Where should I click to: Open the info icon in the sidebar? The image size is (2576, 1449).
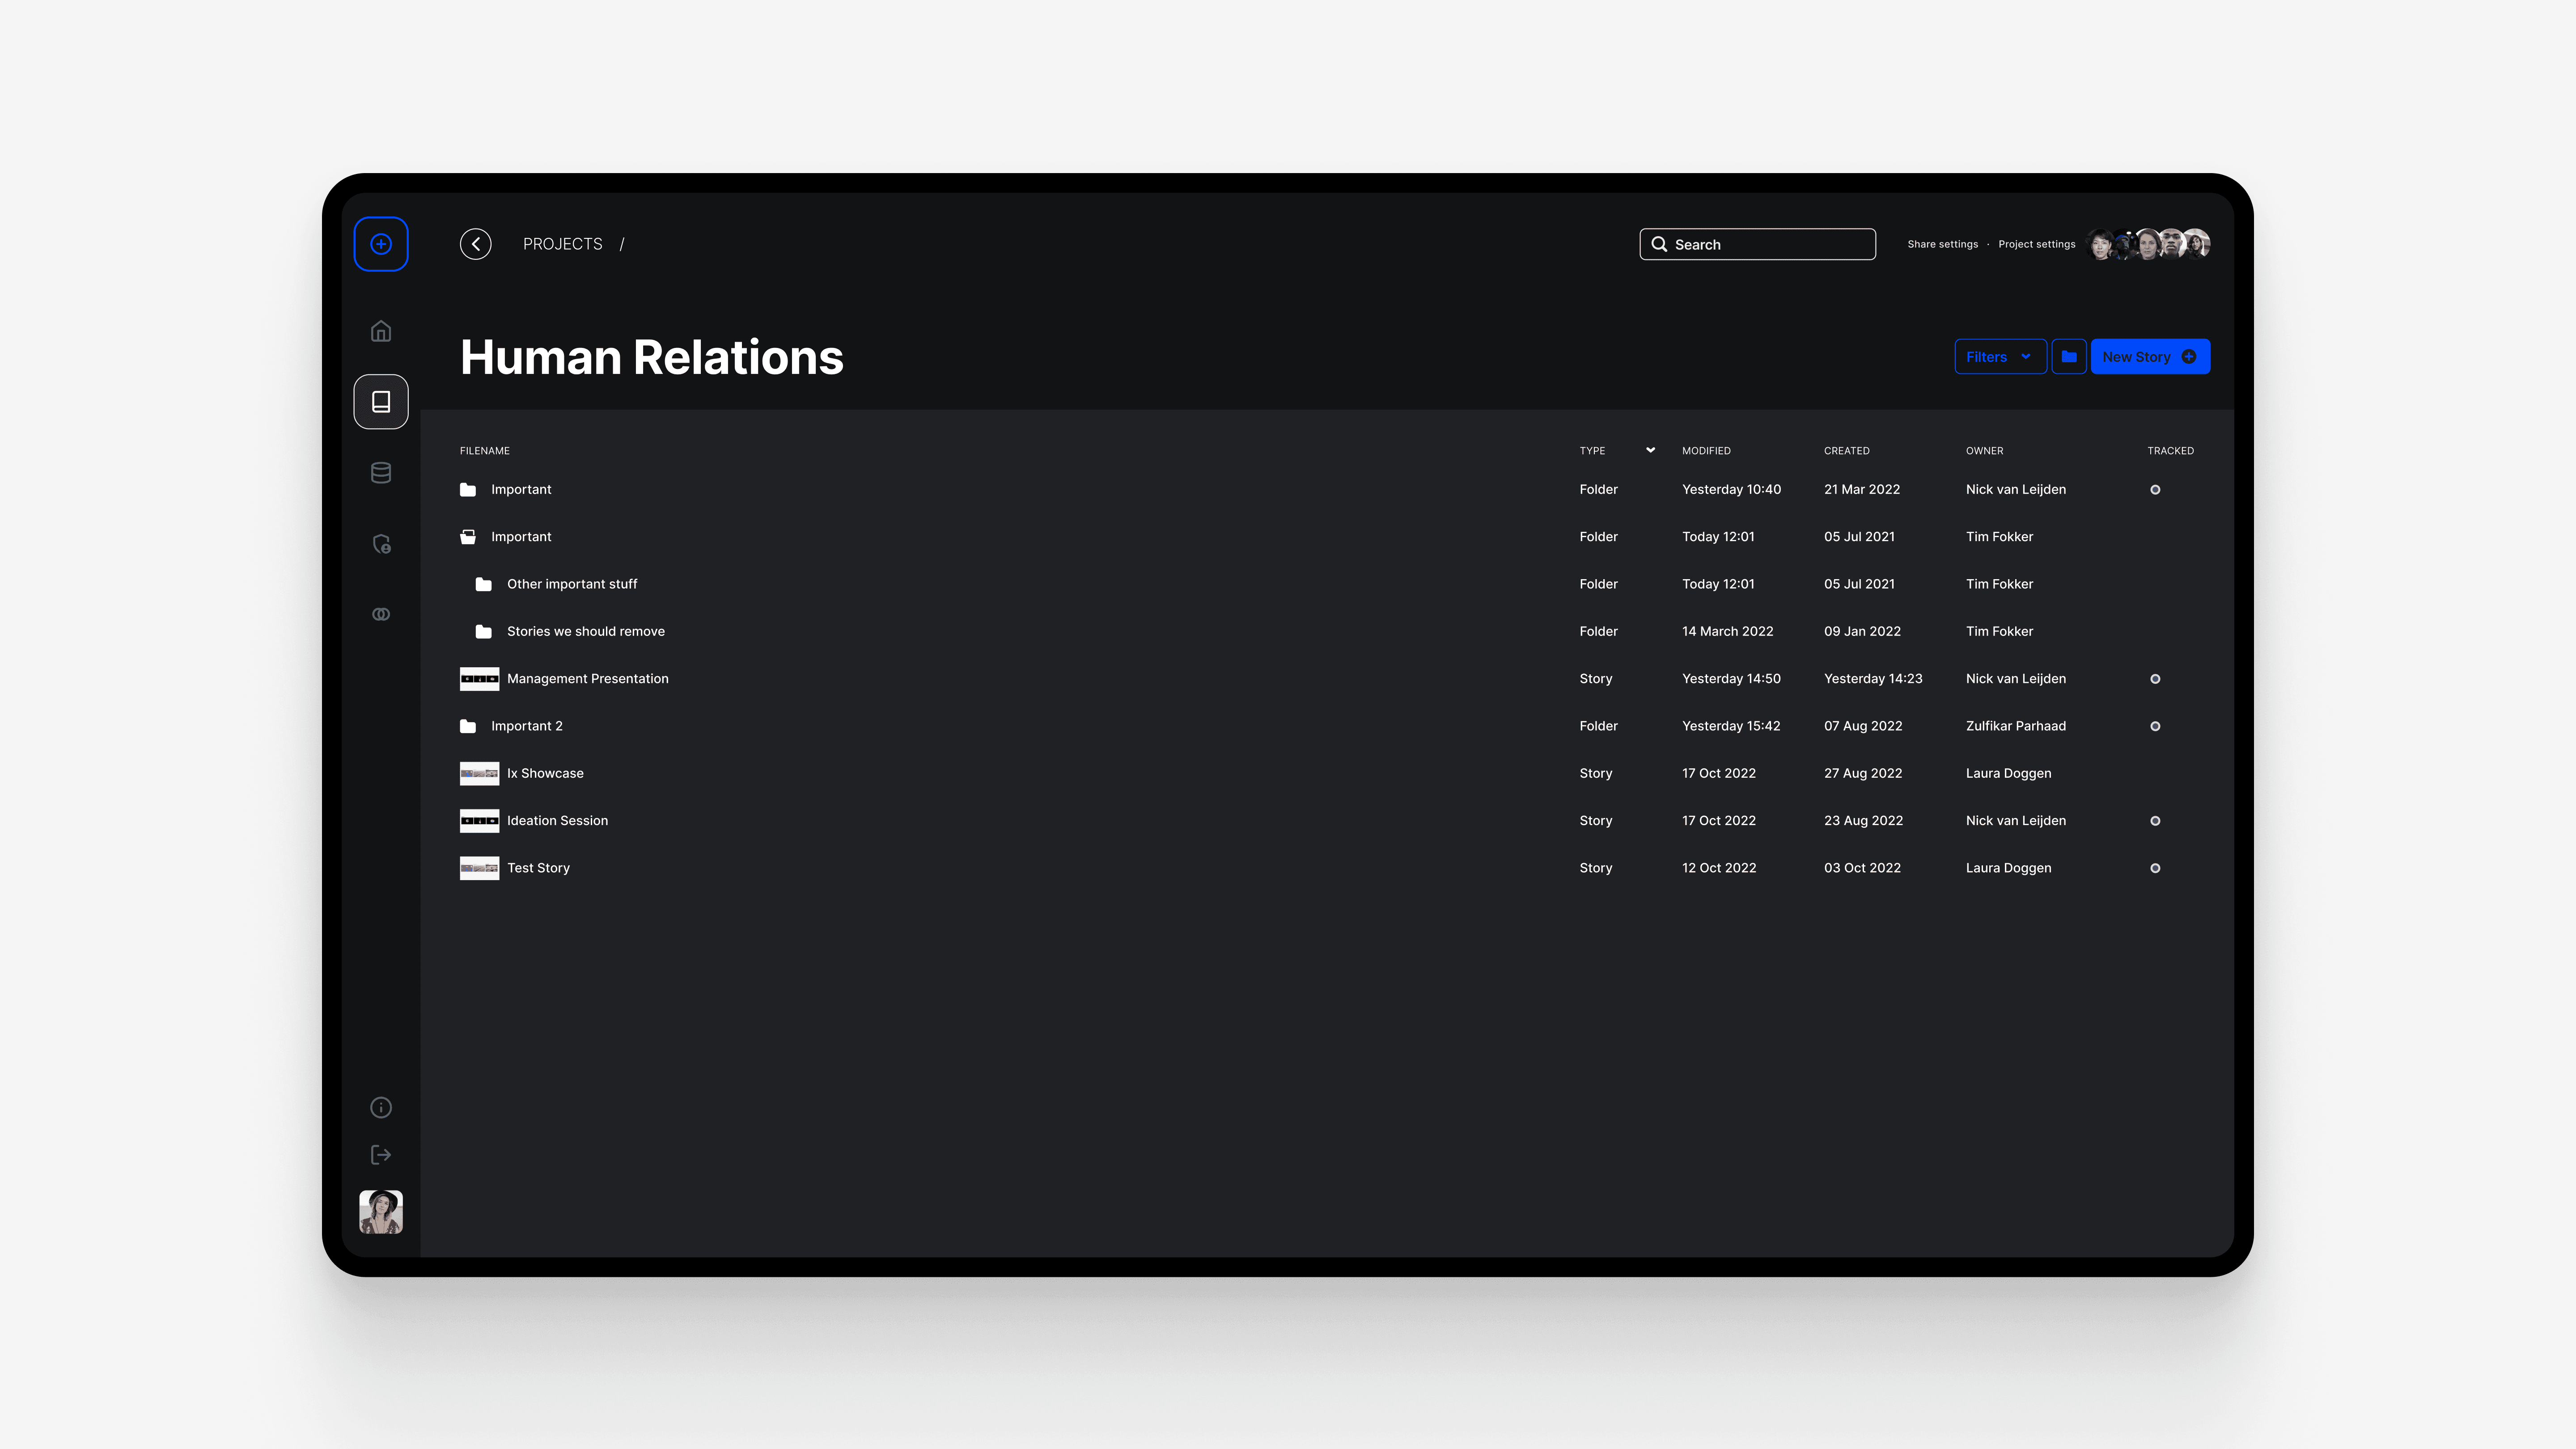381,1107
